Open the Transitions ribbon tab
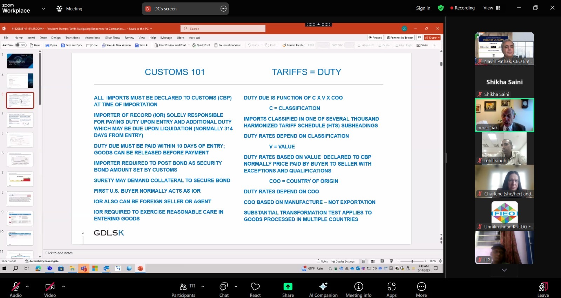The height and width of the screenshot is (298, 561). [73, 38]
